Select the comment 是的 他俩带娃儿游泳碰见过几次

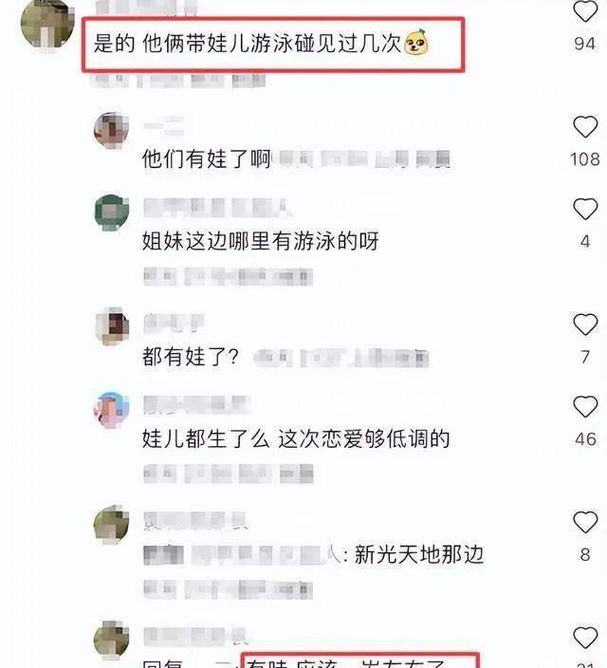point(248,44)
